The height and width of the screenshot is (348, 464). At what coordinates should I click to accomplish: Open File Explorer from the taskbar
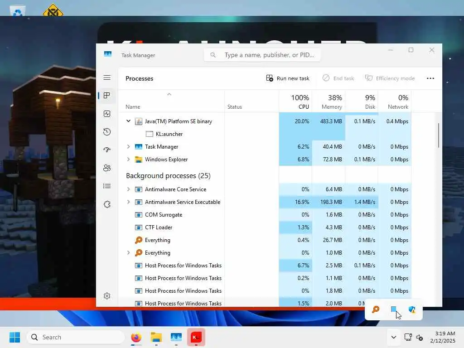pyautogui.click(x=156, y=337)
